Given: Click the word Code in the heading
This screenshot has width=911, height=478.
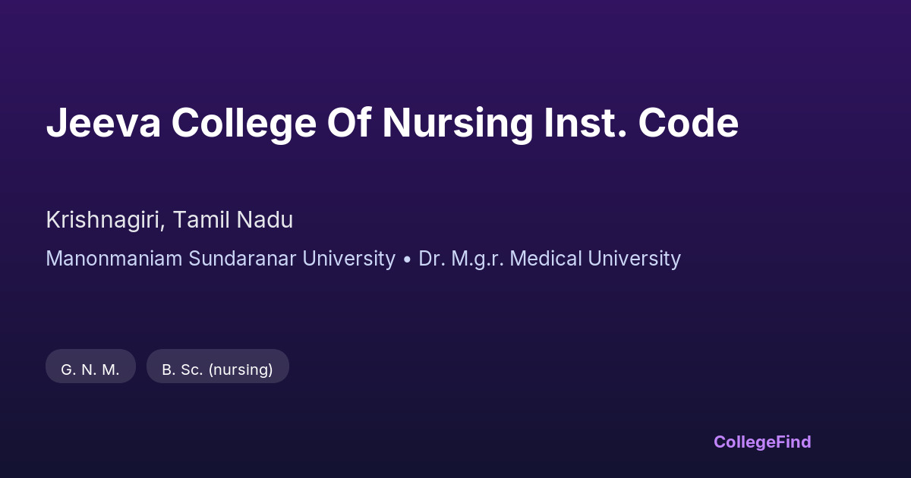Looking at the screenshot, I should pyautogui.click(x=688, y=124).
